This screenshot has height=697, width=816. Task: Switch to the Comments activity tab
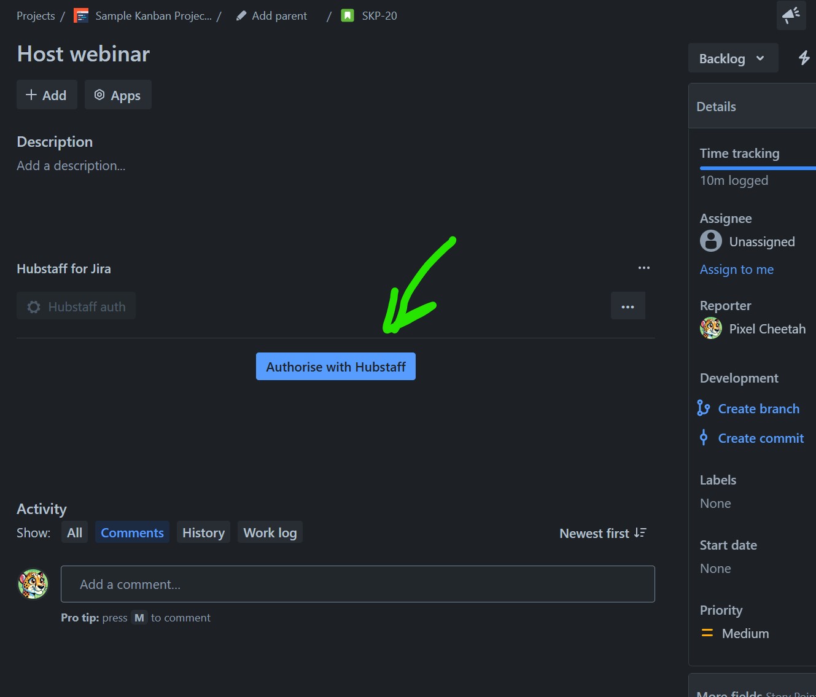tap(132, 532)
